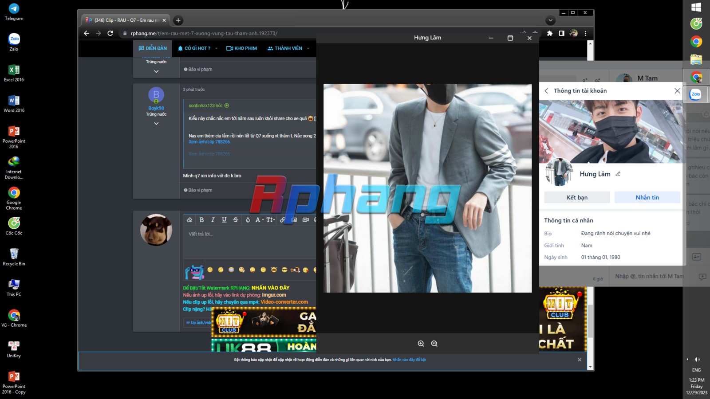Open the KHO PHIM menu item
The height and width of the screenshot is (399, 710).
pyautogui.click(x=242, y=48)
